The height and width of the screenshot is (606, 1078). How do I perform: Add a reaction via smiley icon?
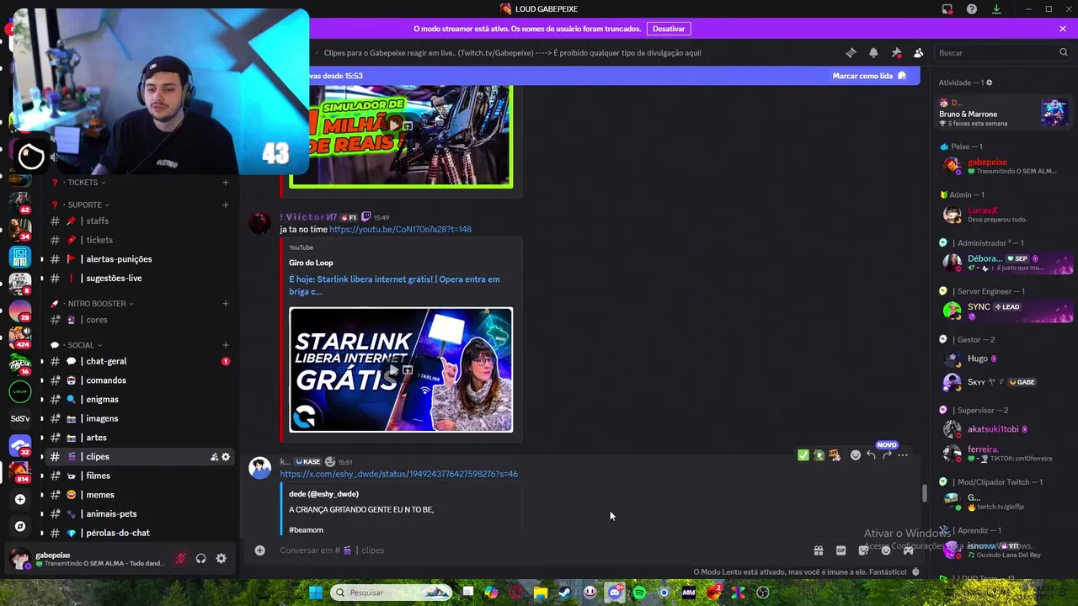point(855,455)
